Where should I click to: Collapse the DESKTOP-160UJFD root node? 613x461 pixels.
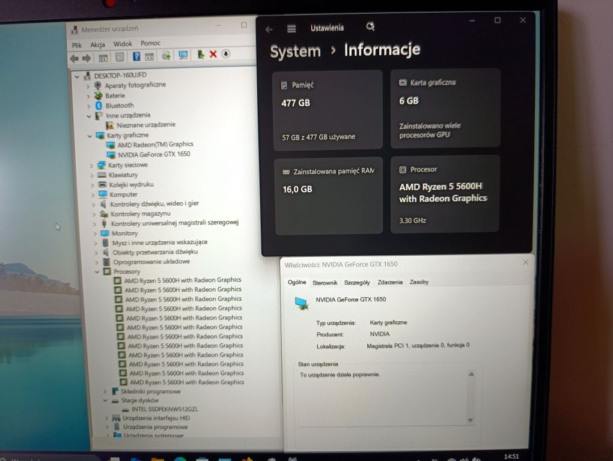(x=77, y=76)
